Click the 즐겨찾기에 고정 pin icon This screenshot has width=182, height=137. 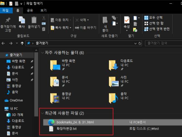click(8, 20)
